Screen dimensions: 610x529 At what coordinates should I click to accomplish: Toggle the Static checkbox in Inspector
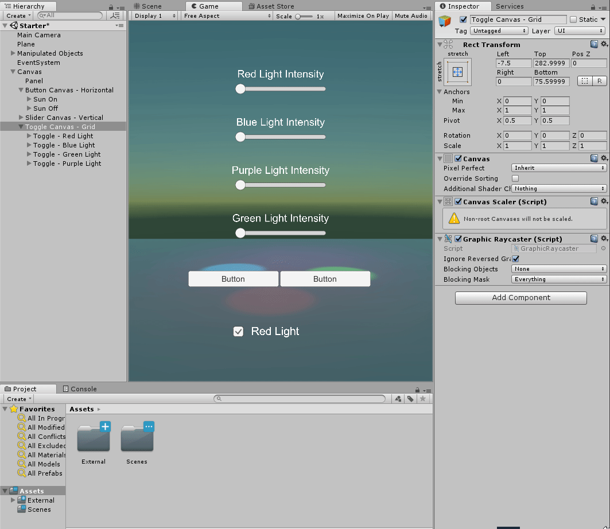click(573, 20)
